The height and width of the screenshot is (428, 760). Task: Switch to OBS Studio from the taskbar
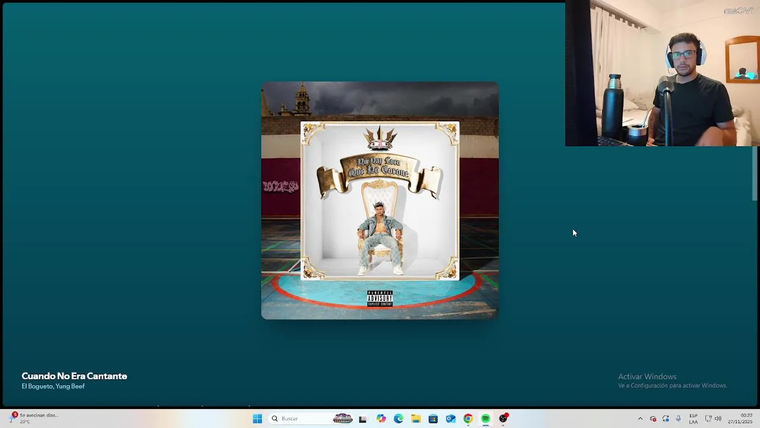pos(503,418)
